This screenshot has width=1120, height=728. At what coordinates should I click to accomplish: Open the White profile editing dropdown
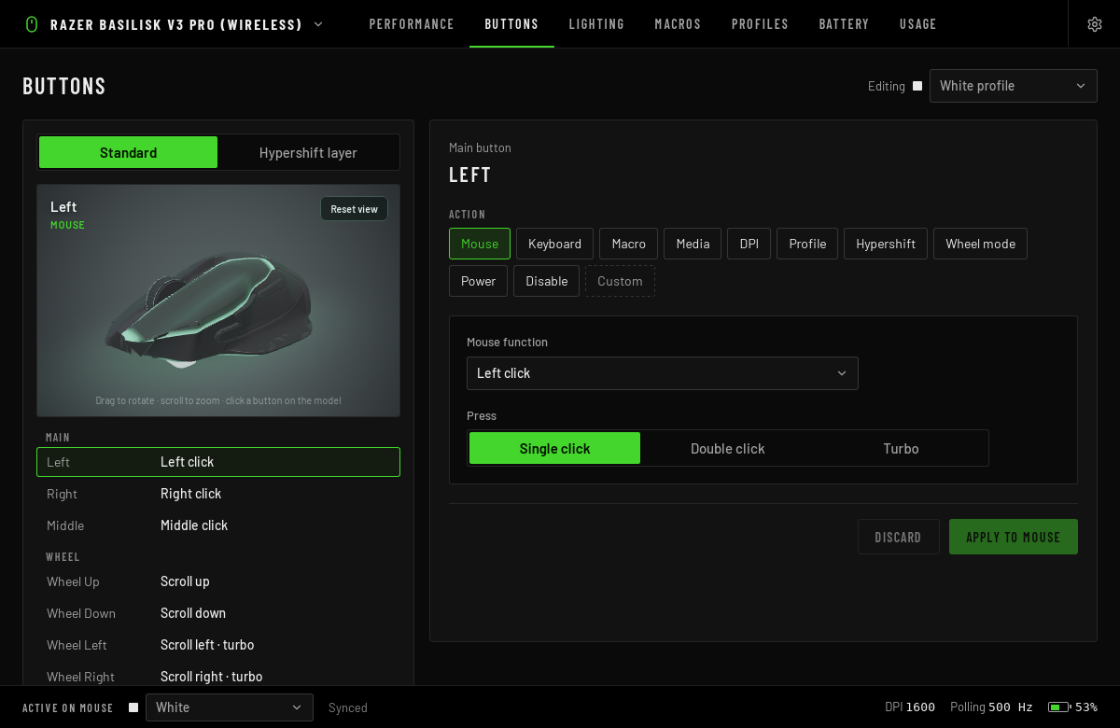click(x=1014, y=86)
